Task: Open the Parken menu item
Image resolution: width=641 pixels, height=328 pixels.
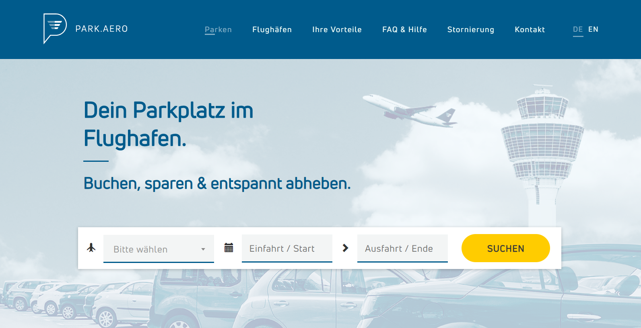Action: [218, 30]
